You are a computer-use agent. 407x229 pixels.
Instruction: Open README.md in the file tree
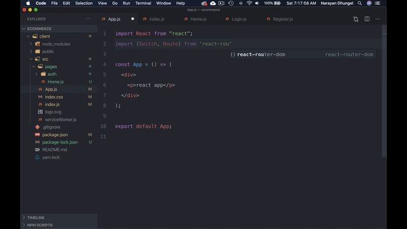coord(54,149)
